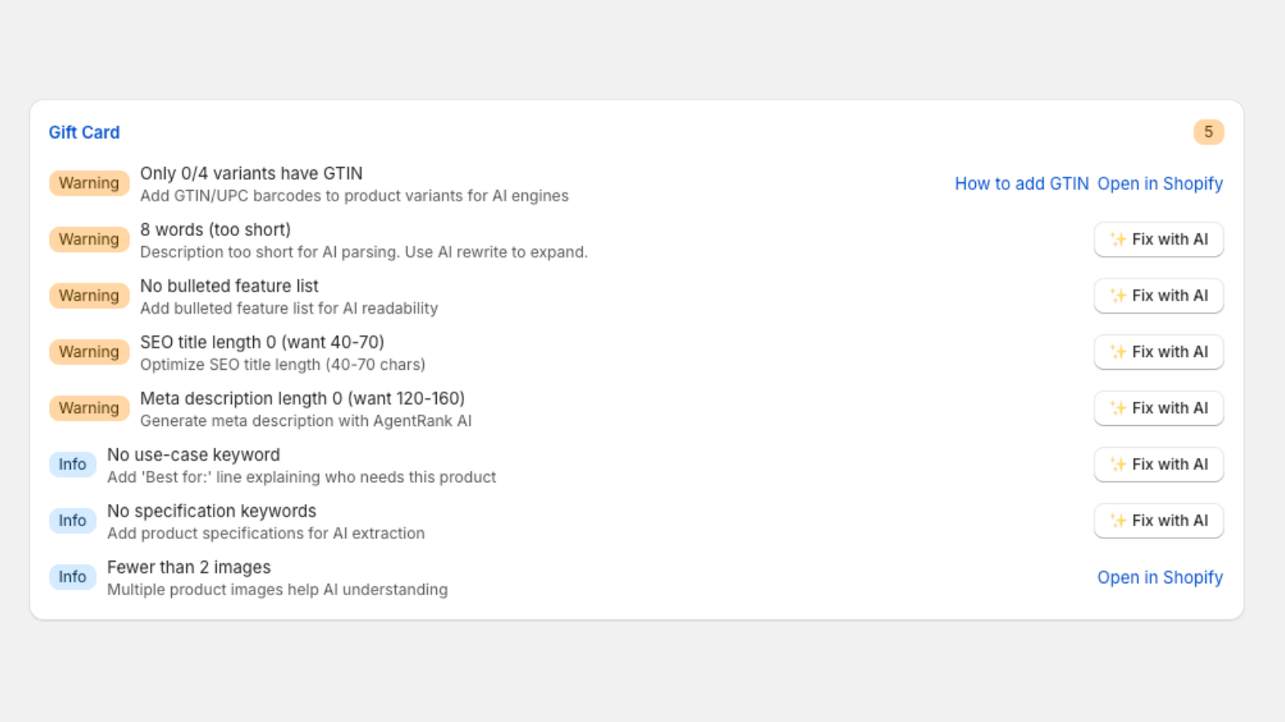
Task: Open the Gift Card product link
Action: pos(84,132)
